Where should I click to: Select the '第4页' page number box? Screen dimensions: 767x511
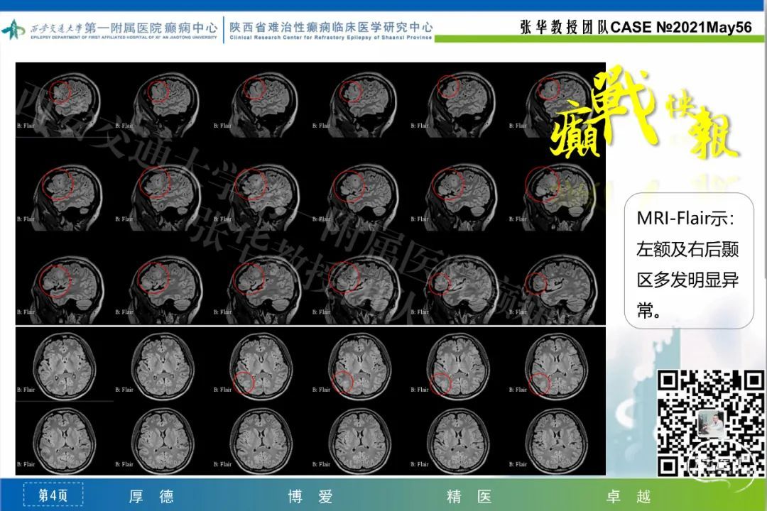(x=53, y=495)
